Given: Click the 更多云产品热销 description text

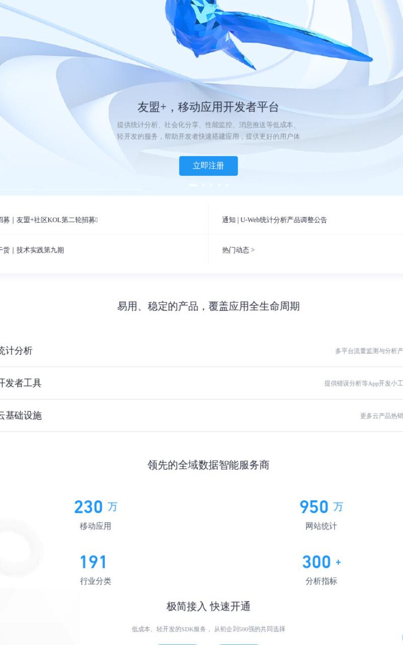Looking at the screenshot, I should coord(381,416).
